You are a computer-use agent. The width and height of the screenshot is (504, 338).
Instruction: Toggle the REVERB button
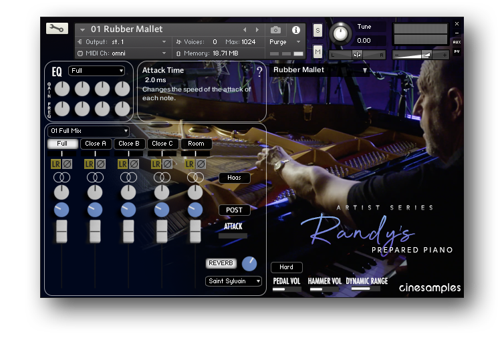click(221, 263)
